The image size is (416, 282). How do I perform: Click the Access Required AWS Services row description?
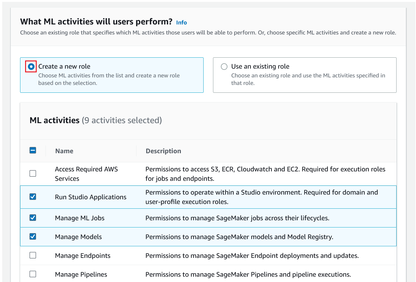265,174
